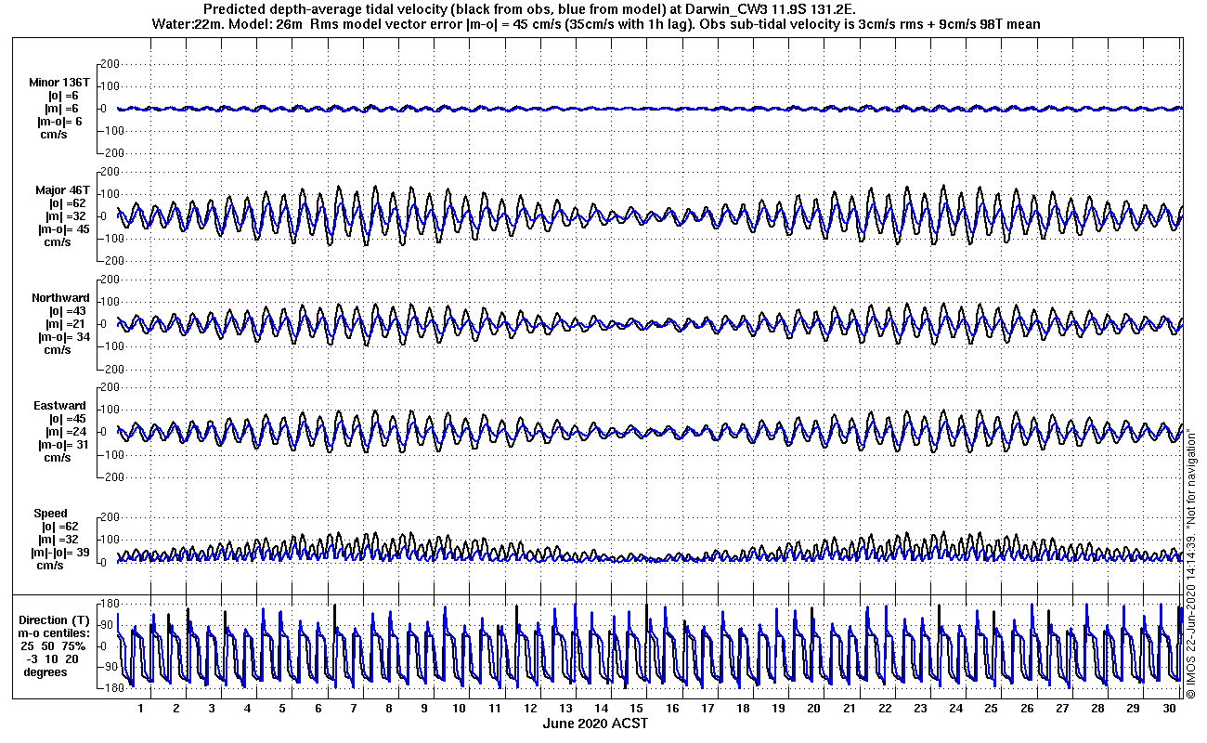Click '|m|-|o|= 39' under Speed
Viewport: 1207px width, 743px height.
(62, 553)
